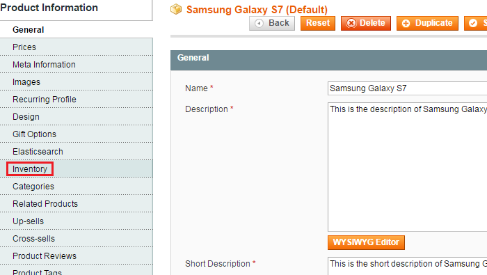The height and width of the screenshot is (275, 487).
Task: Select the Images tab
Action: click(77, 82)
